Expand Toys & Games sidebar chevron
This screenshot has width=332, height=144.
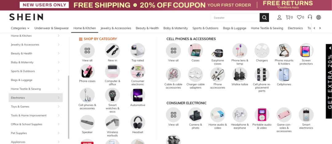(x=58, y=107)
